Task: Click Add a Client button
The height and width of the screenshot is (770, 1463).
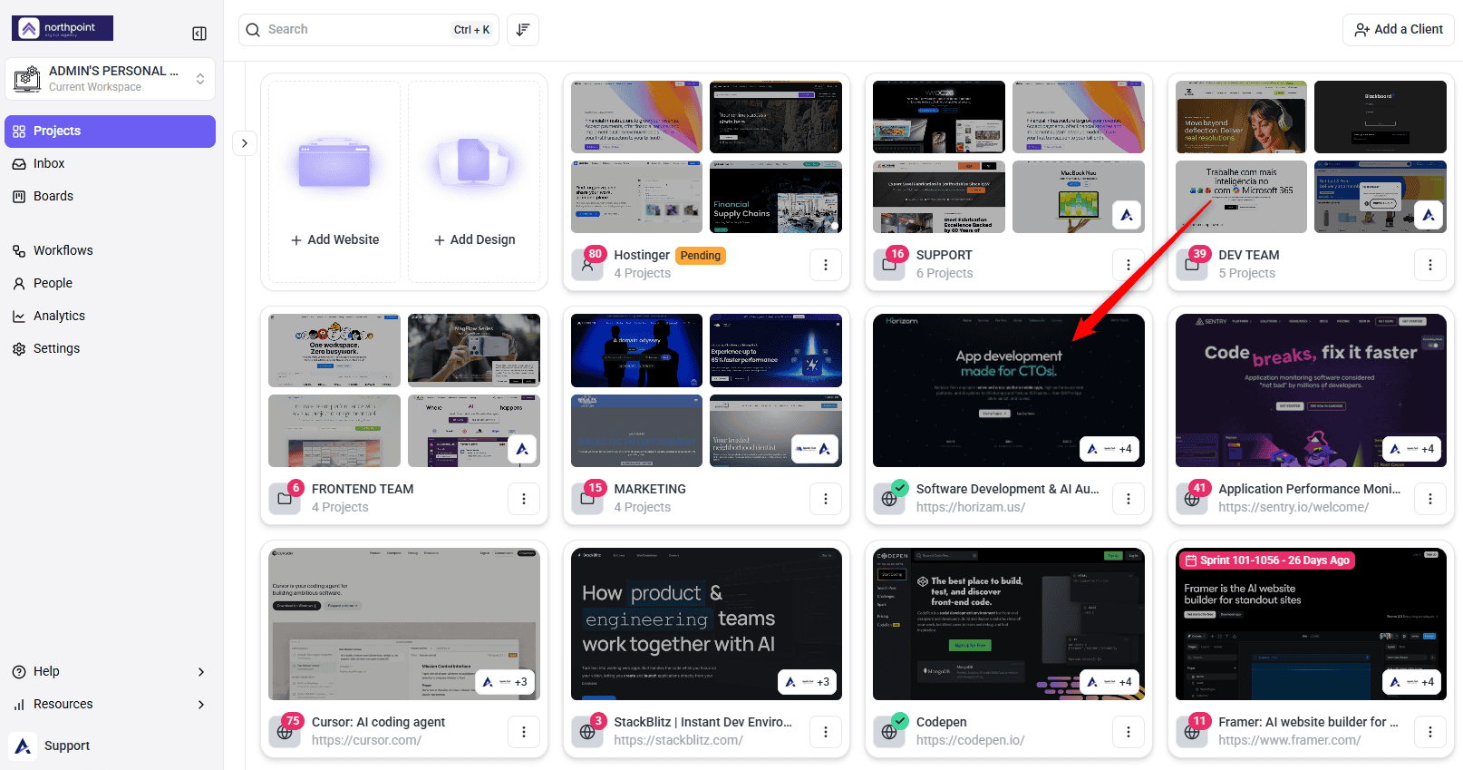Action: pos(1399,30)
